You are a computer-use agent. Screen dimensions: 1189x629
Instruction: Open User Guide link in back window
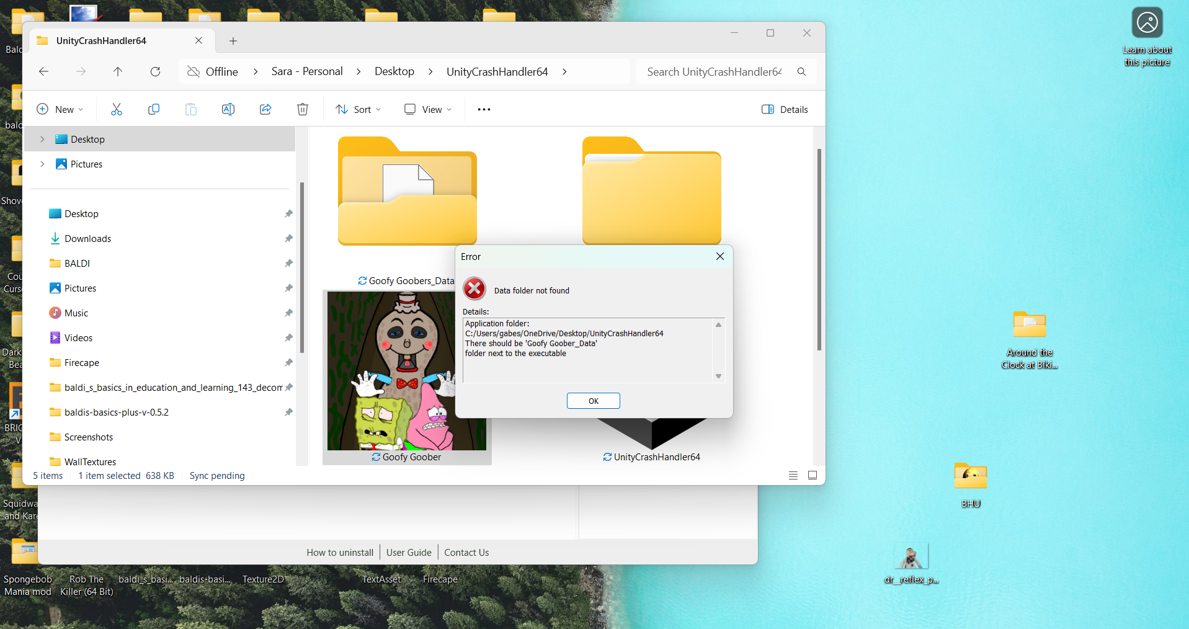(409, 552)
